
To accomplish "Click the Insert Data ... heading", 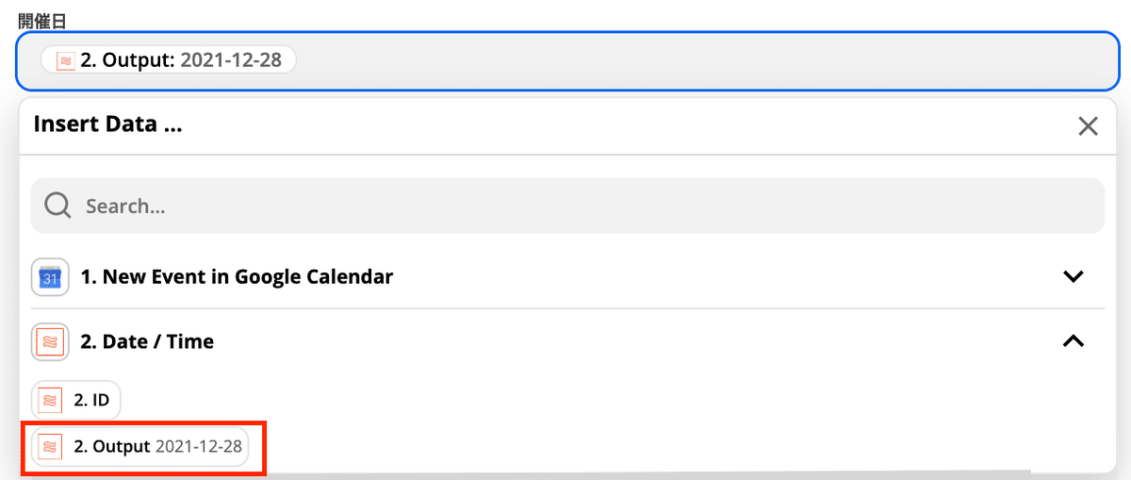I will pos(107,124).
